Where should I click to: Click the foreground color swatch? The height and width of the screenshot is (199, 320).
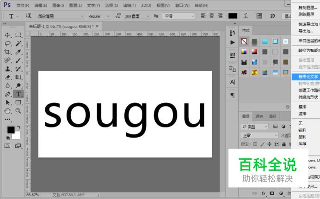click(11, 130)
